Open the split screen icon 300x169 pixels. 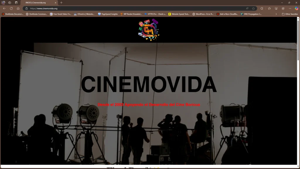pyautogui.click(x=261, y=8)
